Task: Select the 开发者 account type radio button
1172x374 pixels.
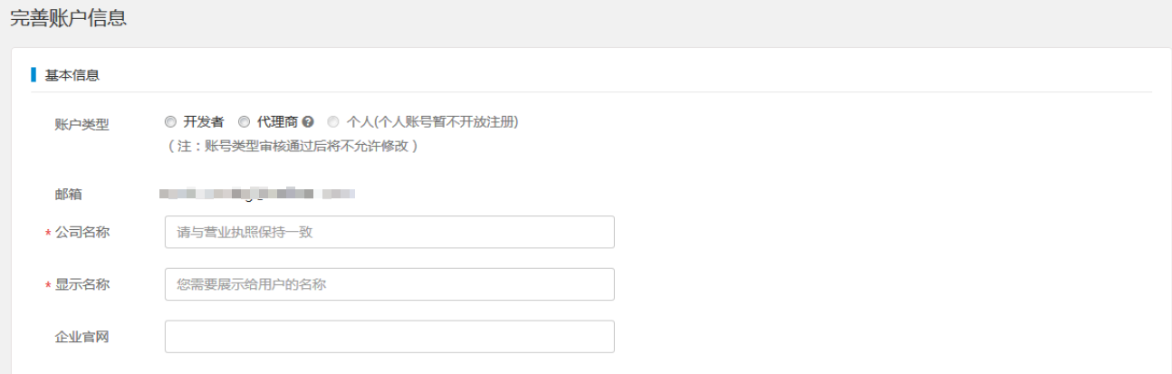Action: (170, 121)
